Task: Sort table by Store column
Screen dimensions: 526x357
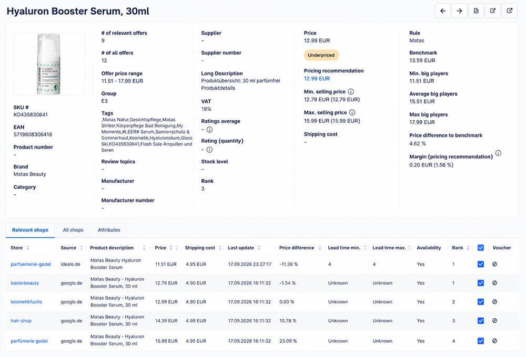Action: pos(28,248)
